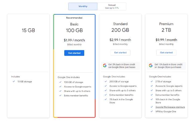Click checkmark beside 10% back in the Google Store

(152, 99)
